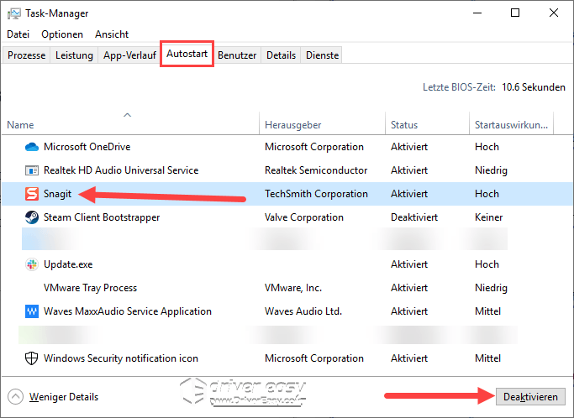
Task: Sort by the Startauswirkungen column header
Action: coord(512,125)
